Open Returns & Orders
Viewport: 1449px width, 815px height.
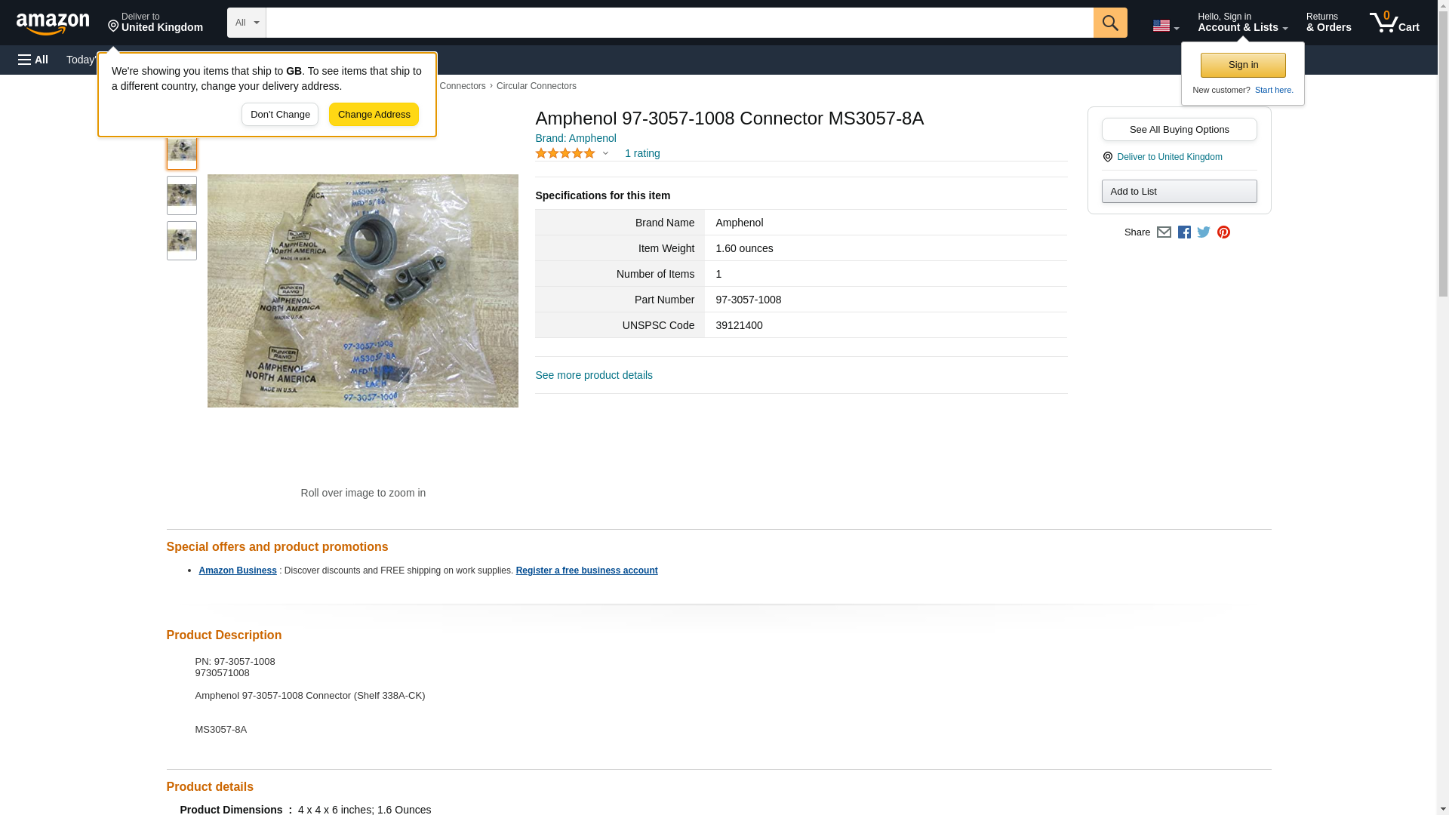pos(1328,23)
